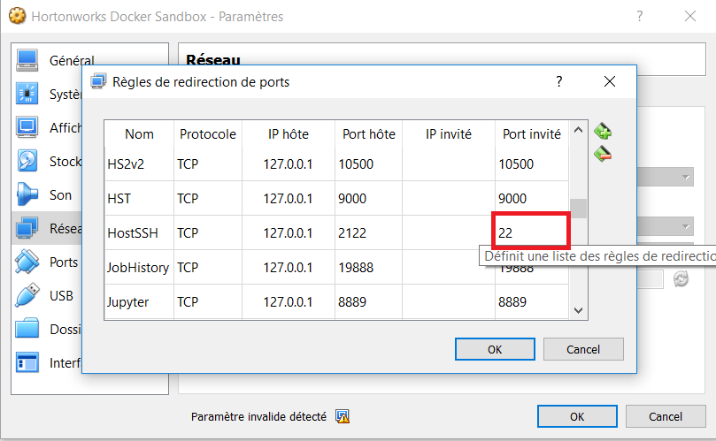
Task: Select the JobHistory rule name
Action: coord(138,267)
